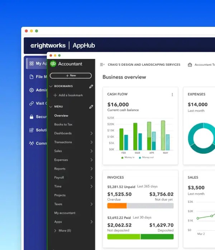This screenshot has height=250, width=215.
Task: Click the orange Overdue invoices bar segment
Action: [117, 206]
